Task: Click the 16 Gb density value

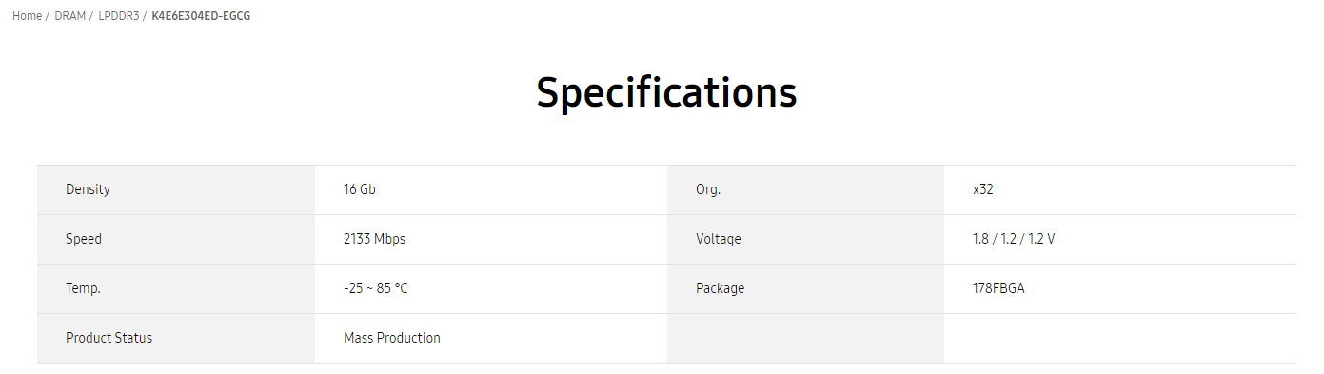Action: coord(360,189)
